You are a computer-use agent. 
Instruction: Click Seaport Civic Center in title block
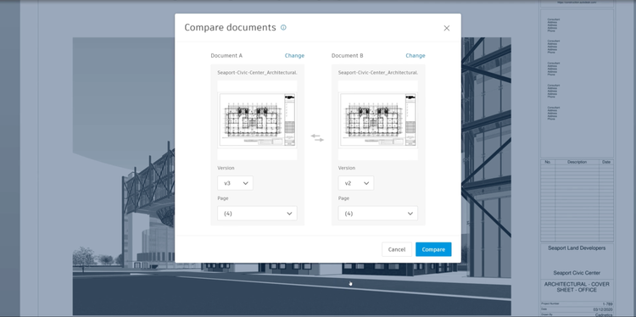[577, 273]
